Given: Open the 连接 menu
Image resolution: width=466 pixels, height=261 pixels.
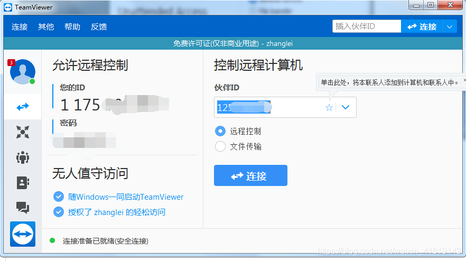Looking at the screenshot, I should [x=20, y=27].
